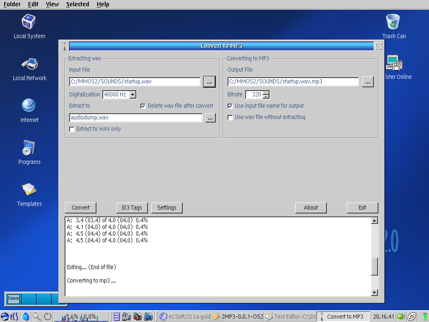
Task: Enable Extract to WAV only checkbox
Action: click(72, 129)
